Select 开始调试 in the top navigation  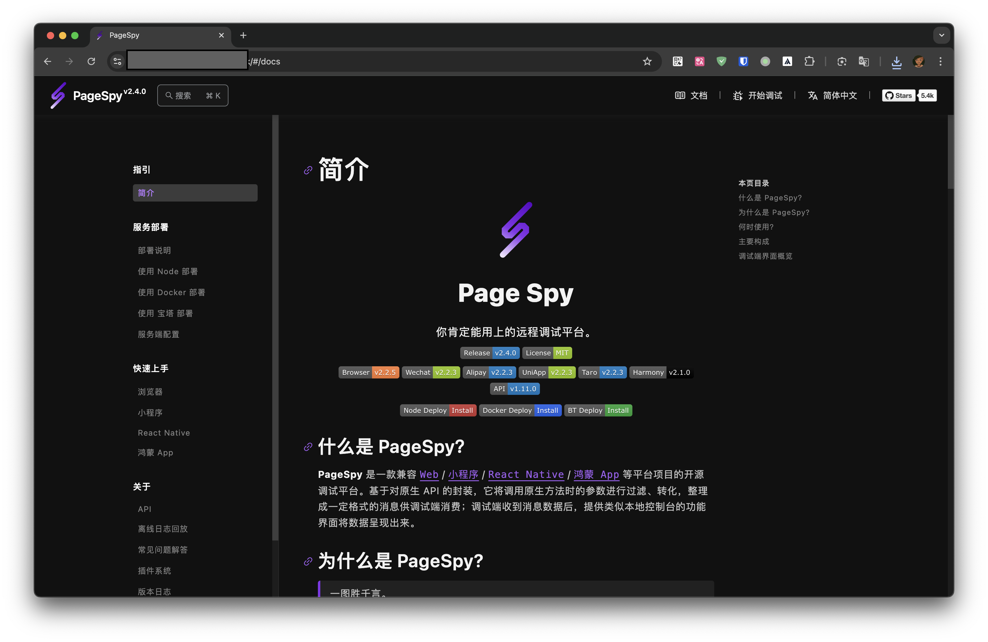pyautogui.click(x=758, y=95)
